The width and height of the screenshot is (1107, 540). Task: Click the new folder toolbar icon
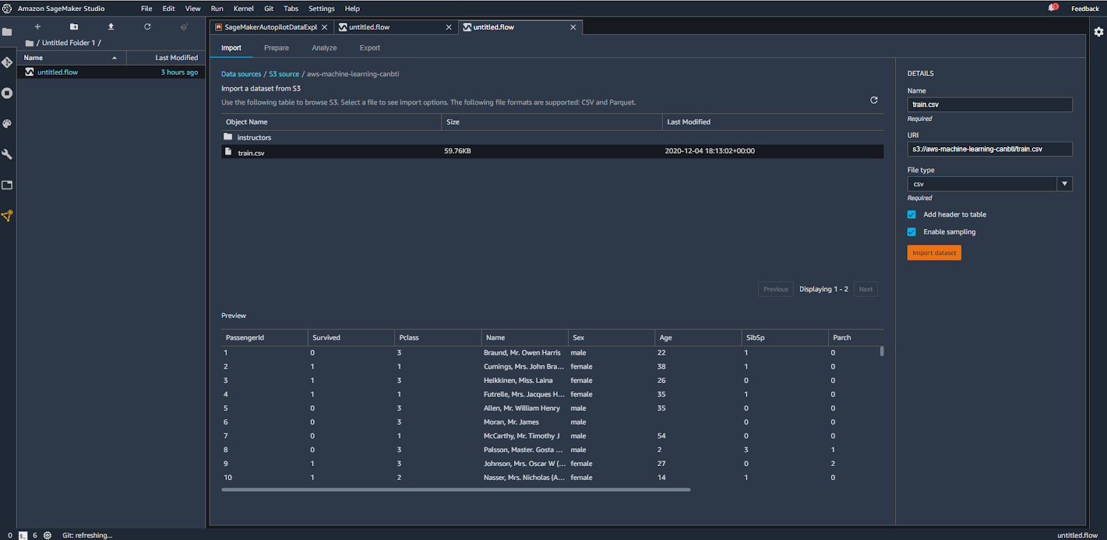[74, 27]
